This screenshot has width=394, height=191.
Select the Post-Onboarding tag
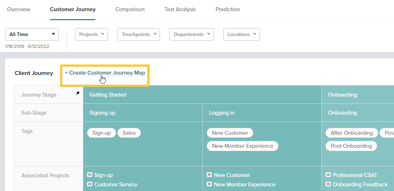351,146
